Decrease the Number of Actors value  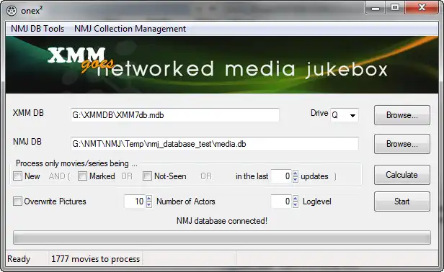tap(149, 204)
